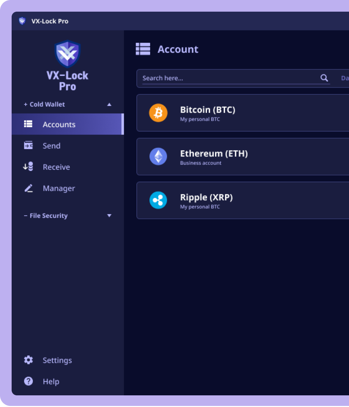Expand the File Security section arrow

pos(109,216)
